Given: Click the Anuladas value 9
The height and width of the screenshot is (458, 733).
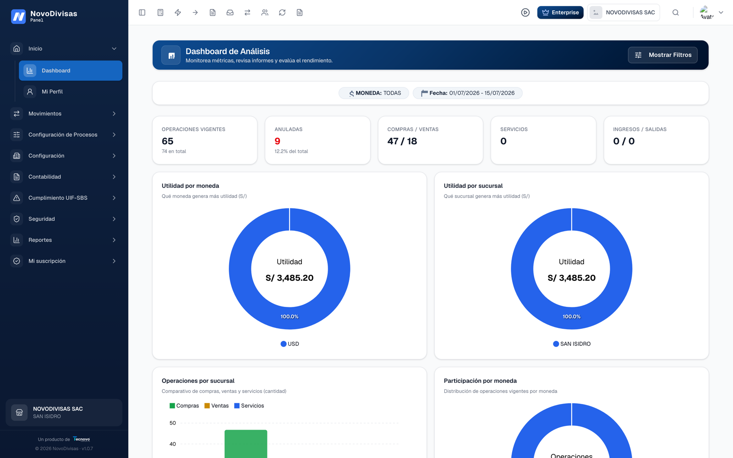Looking at the screenshot, I should coord(277,141).
